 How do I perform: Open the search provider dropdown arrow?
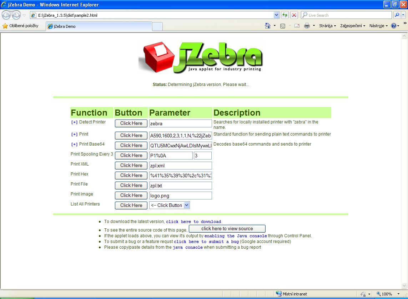[403, 15]
